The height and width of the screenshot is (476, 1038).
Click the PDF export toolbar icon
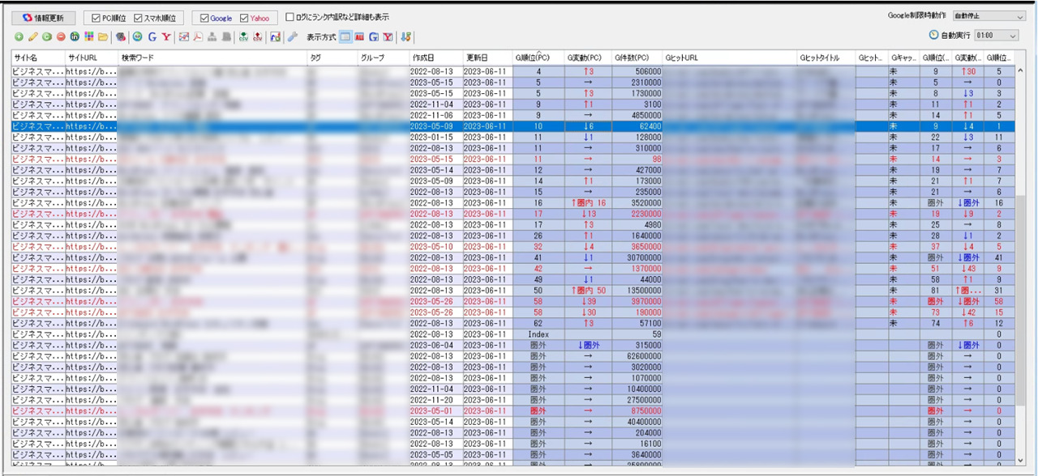197,37
